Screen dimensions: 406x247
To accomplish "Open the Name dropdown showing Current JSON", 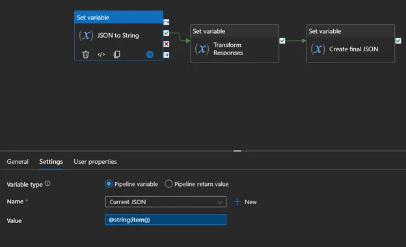I will click(166, 201).
